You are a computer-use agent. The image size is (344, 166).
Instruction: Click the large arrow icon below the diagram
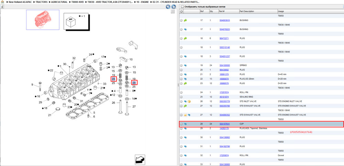click(x=140, y=159)
